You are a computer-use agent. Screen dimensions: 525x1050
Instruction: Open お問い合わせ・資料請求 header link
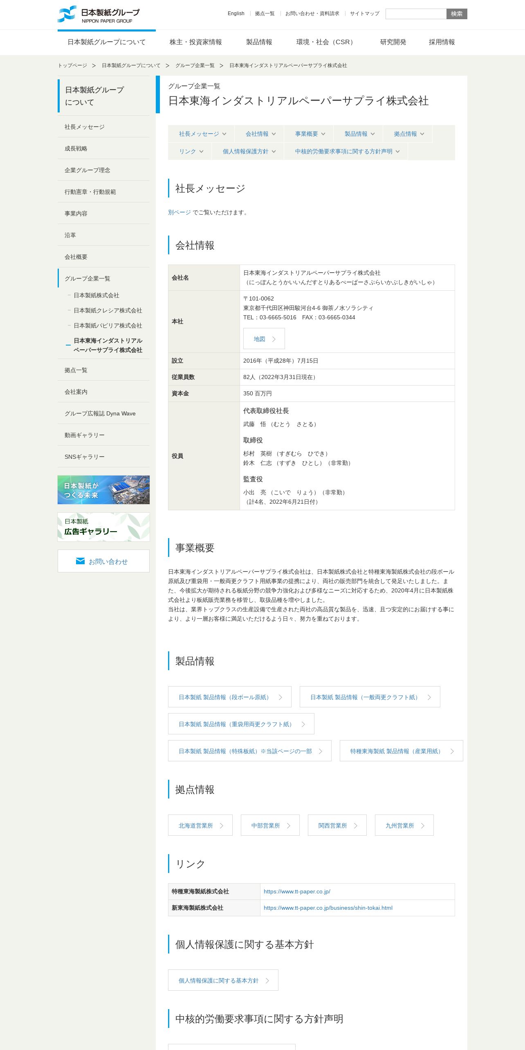click(x=312, y=13)
